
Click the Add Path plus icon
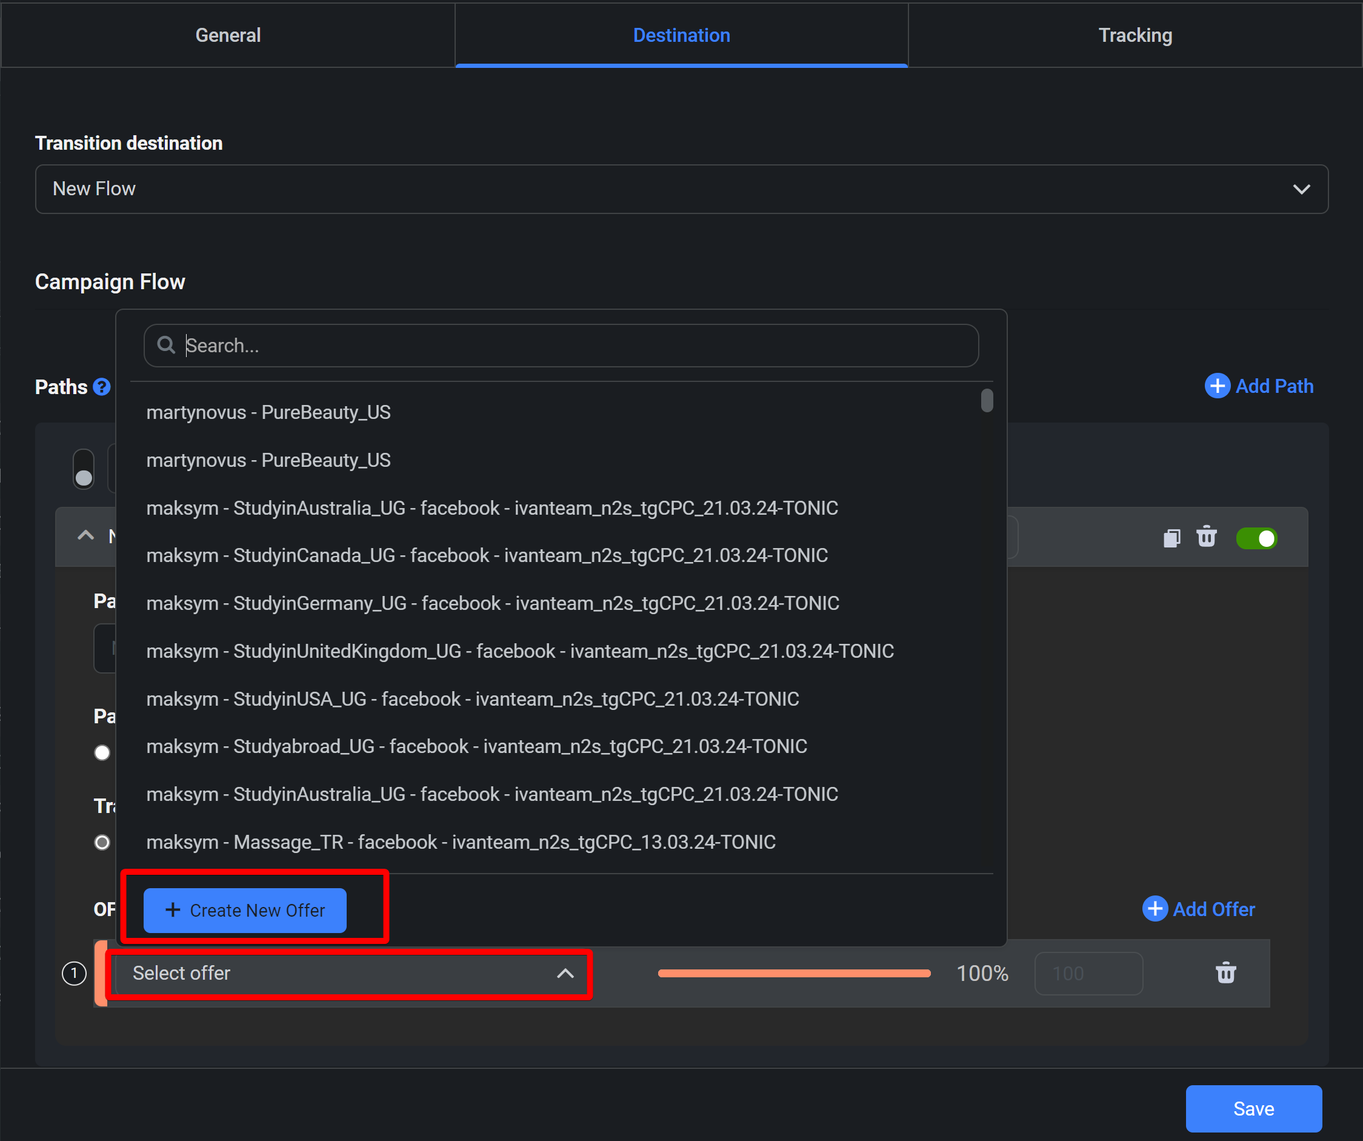[1218, 386]
